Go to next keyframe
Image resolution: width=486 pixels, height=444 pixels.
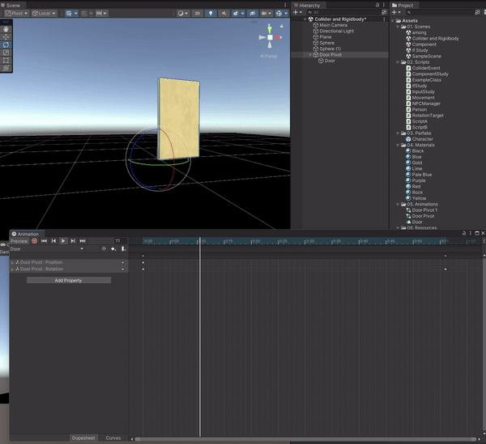[73, 241]
